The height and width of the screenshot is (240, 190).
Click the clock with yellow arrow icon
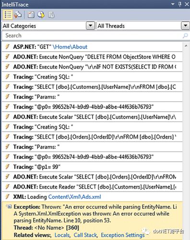41,15
